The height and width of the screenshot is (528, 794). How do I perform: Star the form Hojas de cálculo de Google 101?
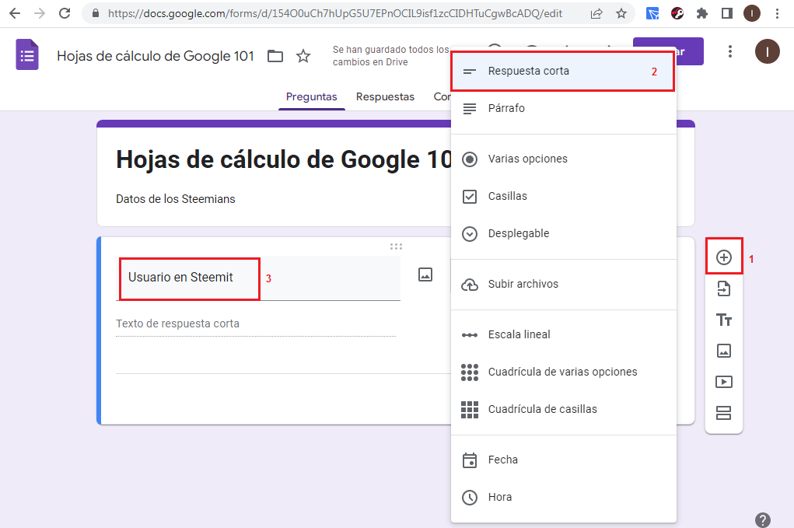pyautogui.click(x=303, y=56)
